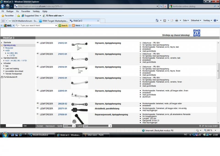Click the stop loading X button
The width and height of the screenshot is (220, 156).
pos(165,6)
